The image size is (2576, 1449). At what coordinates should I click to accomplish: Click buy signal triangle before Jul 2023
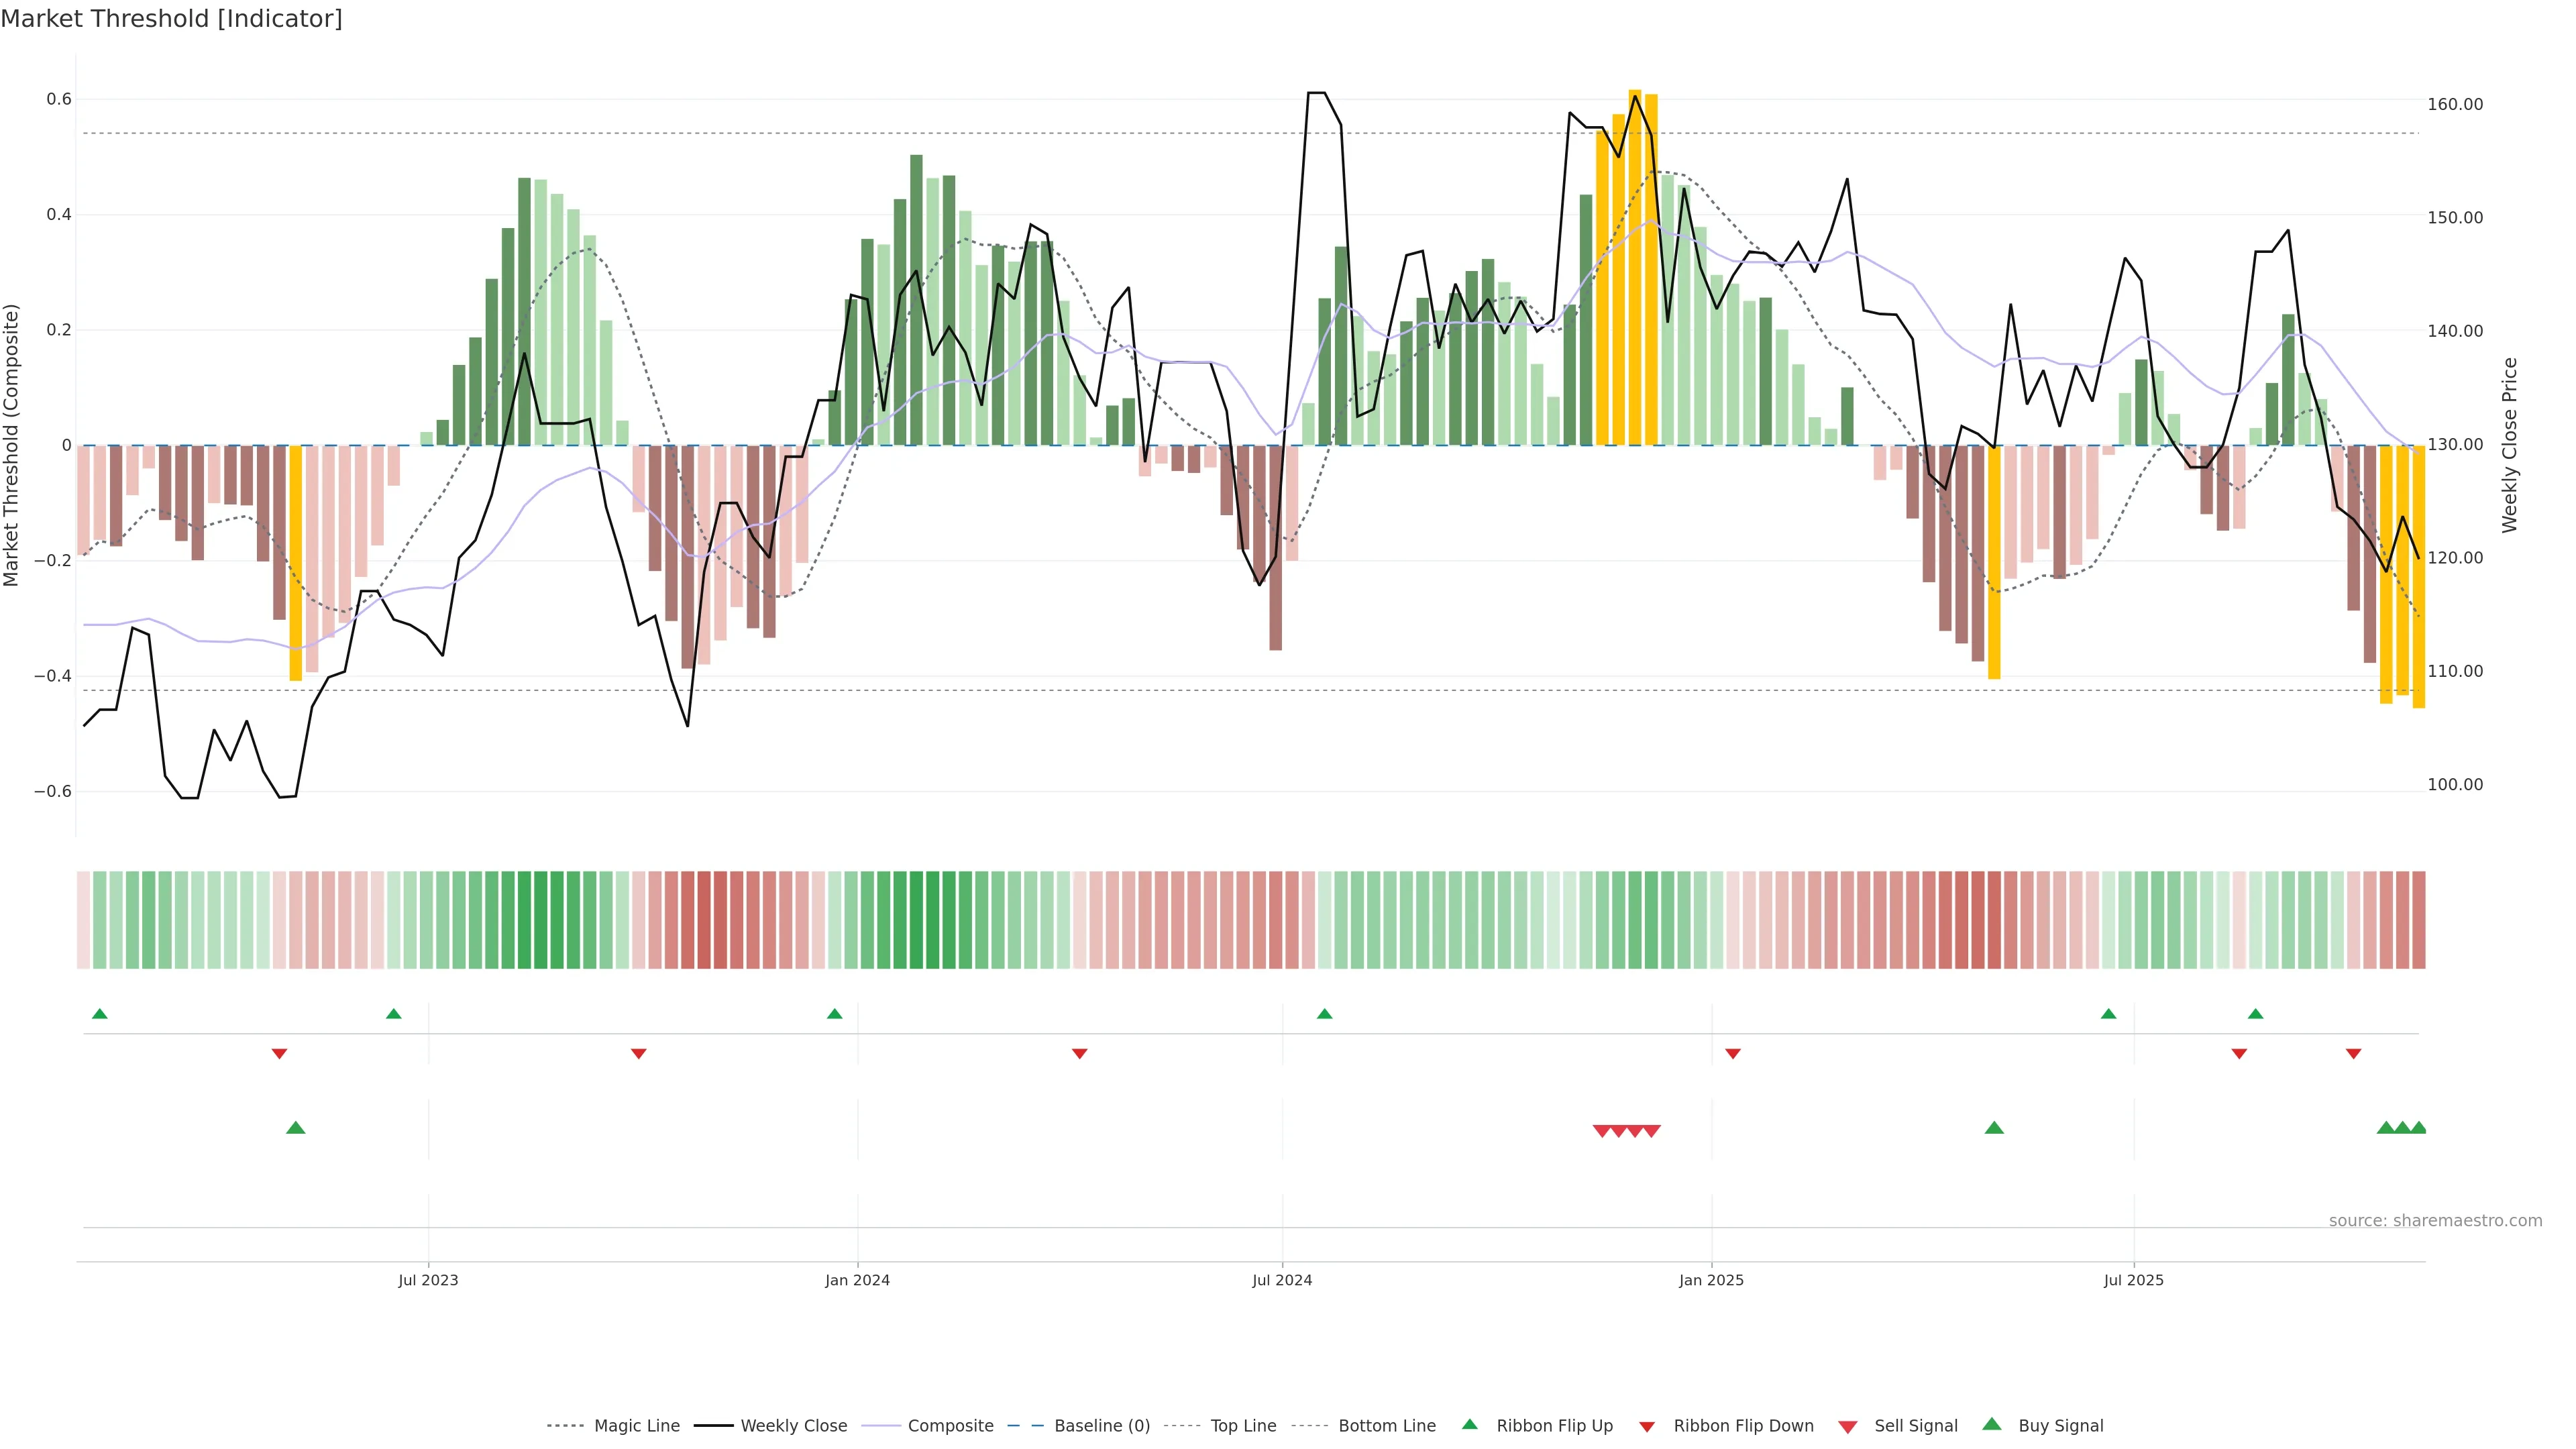tap(295, 1128)
